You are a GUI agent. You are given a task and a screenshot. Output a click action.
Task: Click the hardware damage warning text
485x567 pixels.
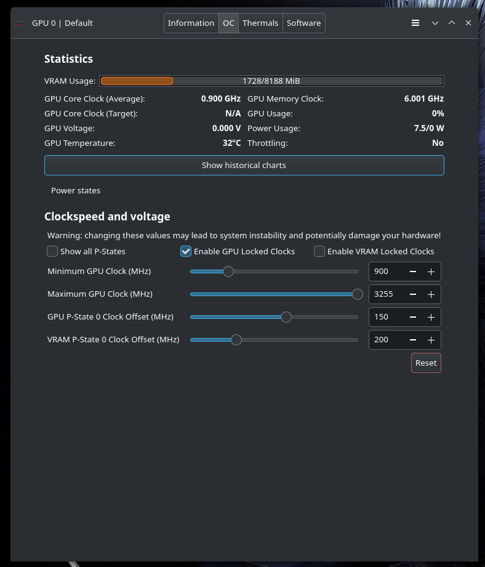pos(244,235)
